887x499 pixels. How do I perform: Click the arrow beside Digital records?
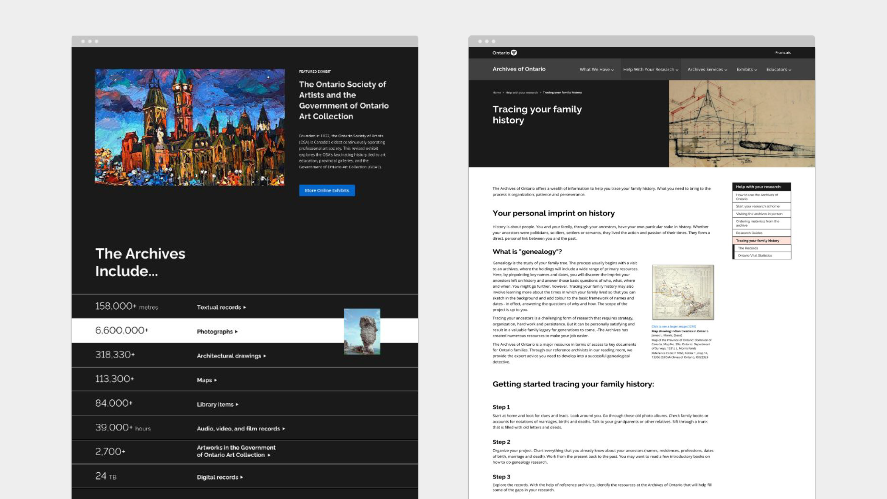click(242, 477)
